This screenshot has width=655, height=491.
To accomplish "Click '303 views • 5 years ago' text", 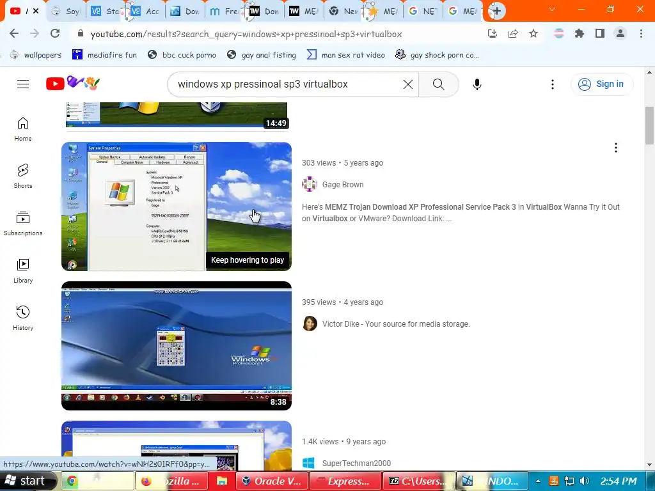I will [343, 163].
